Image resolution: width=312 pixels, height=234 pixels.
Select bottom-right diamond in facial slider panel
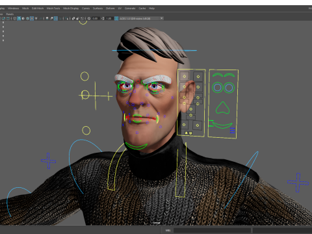[198, 125]
